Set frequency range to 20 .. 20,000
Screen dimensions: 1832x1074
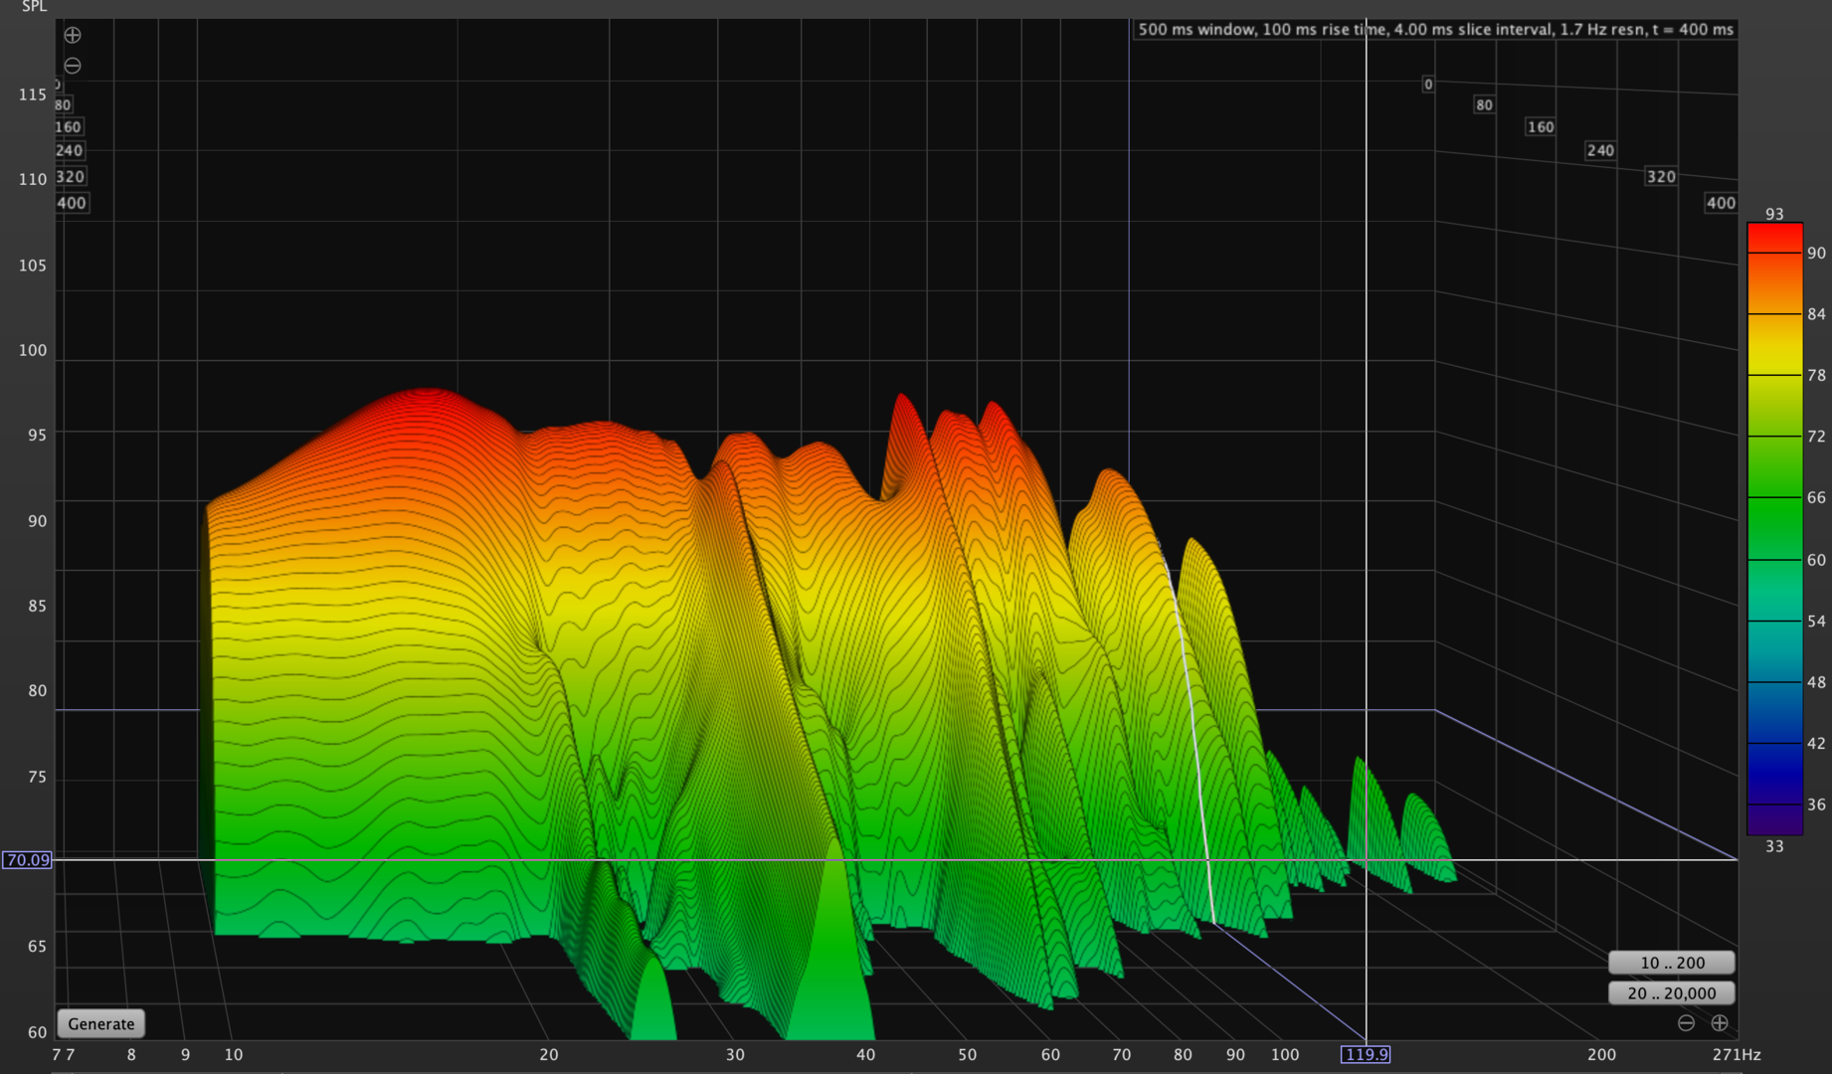1671,992
